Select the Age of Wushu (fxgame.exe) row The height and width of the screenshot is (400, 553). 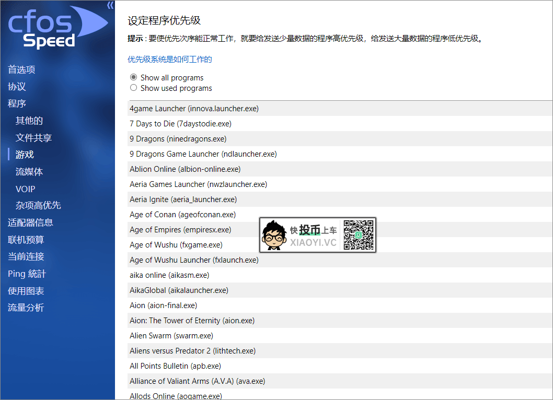[x=340, y=245]
